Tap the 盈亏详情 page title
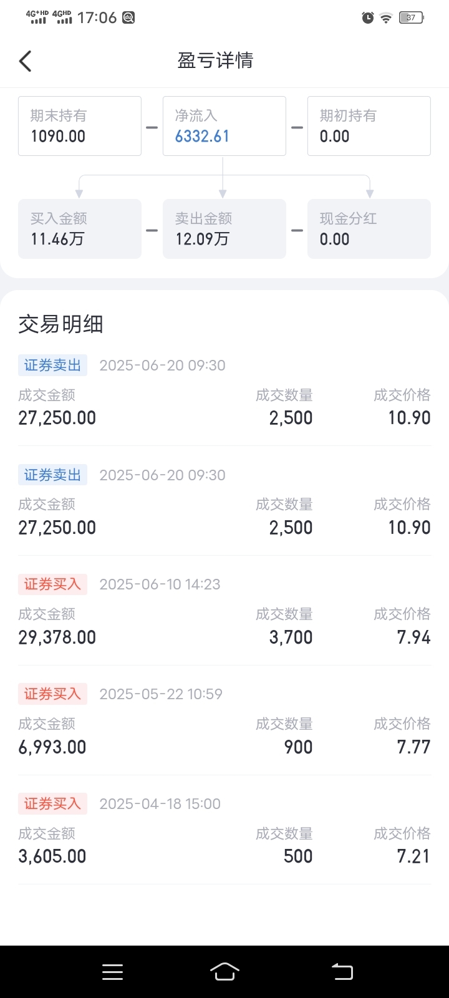 pos(216,61)
